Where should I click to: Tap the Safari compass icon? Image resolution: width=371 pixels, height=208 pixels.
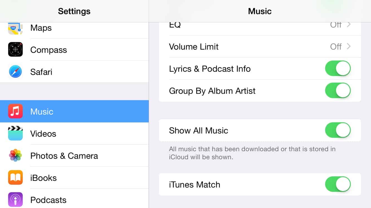click(15, 72)
